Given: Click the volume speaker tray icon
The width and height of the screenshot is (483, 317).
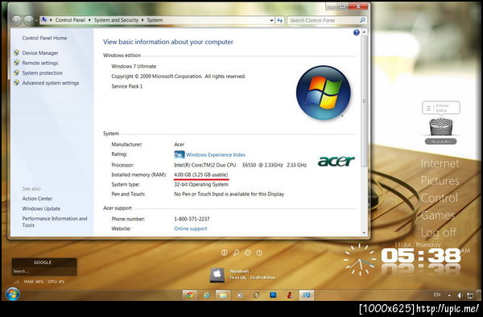Looking at the screenshot, I should (x=460, y=295).
